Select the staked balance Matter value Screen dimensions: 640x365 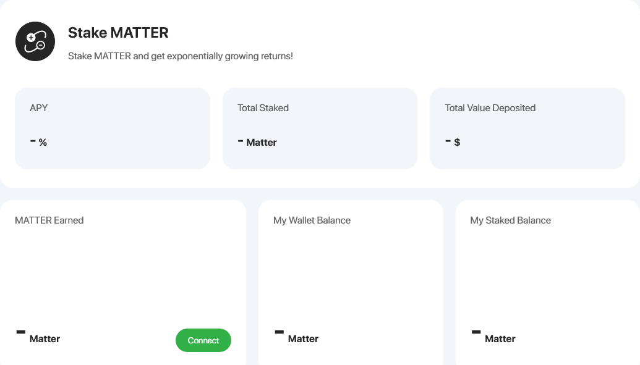point(493,337)
